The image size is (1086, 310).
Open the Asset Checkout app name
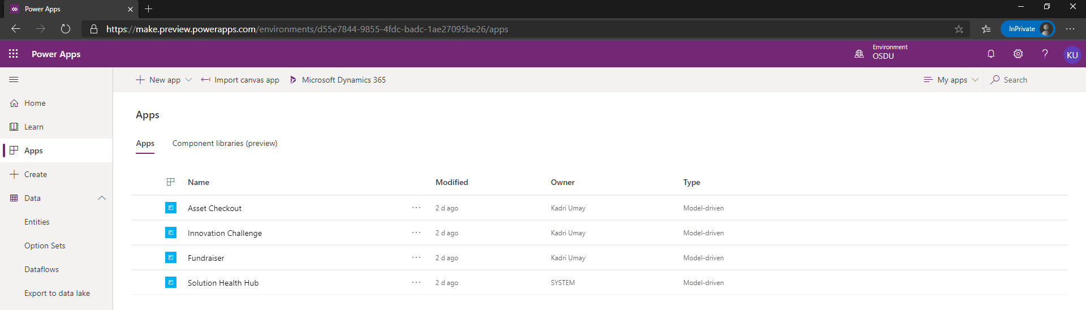point(214,208)
